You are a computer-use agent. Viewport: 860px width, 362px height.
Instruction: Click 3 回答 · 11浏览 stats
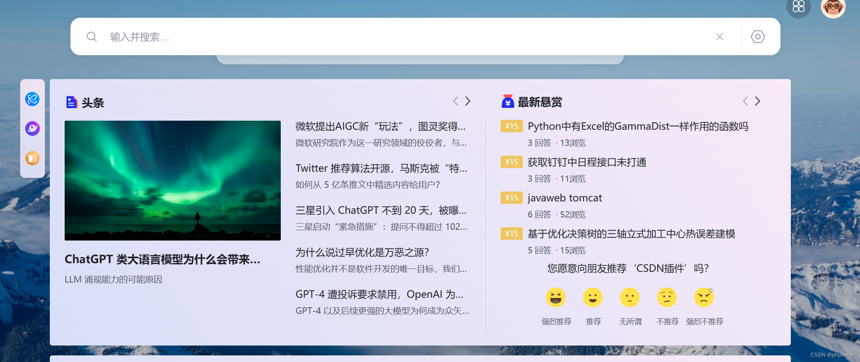pyautogui.click(x=557, y=179)
